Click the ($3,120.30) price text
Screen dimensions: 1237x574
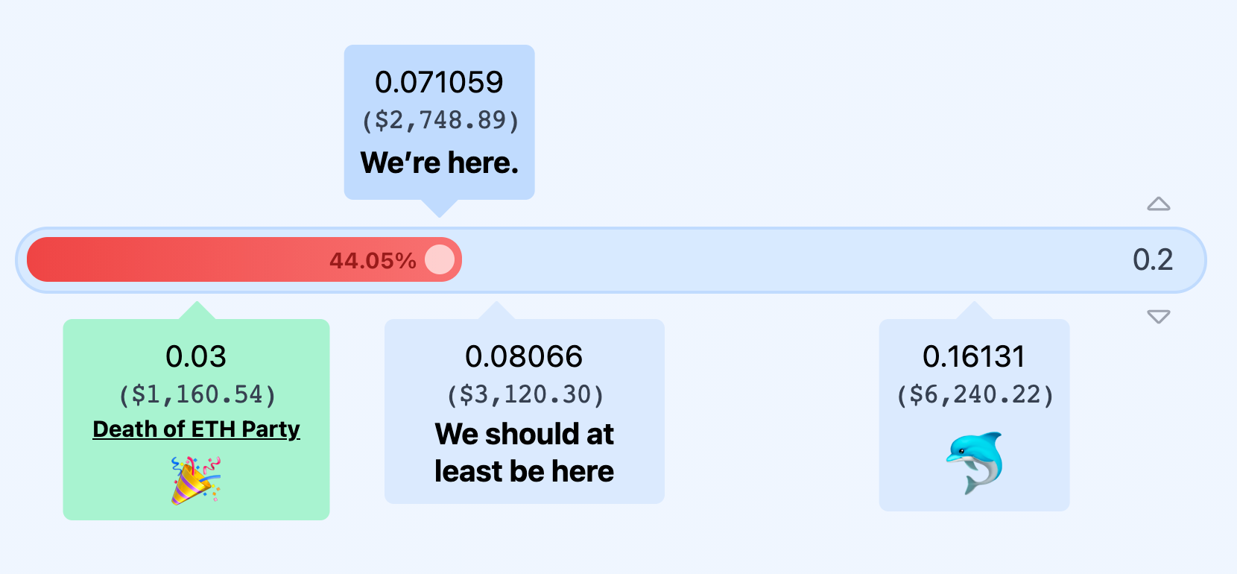click(x=525, y=394)
